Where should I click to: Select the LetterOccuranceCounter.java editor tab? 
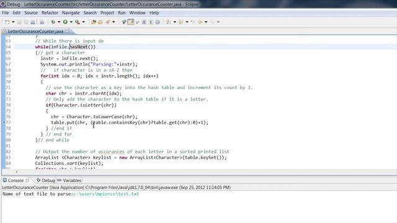pyautogui.click(x=35, y=32)
